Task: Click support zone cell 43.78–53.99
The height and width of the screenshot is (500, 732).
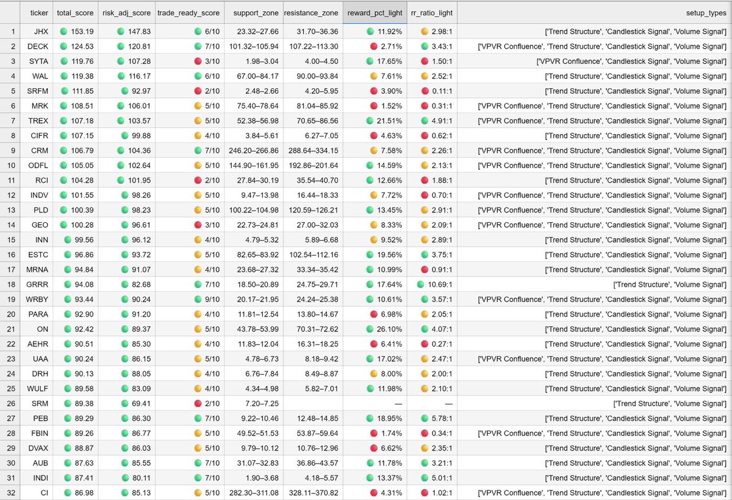Action: coord(253,329)
